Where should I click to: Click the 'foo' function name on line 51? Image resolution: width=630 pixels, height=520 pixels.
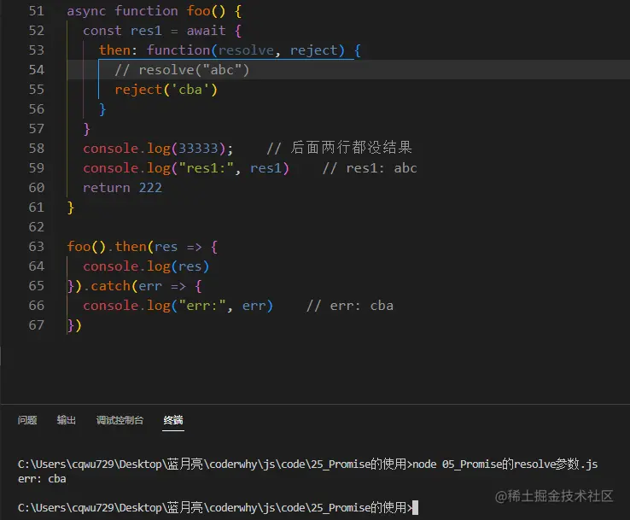[x=199, y=11]
